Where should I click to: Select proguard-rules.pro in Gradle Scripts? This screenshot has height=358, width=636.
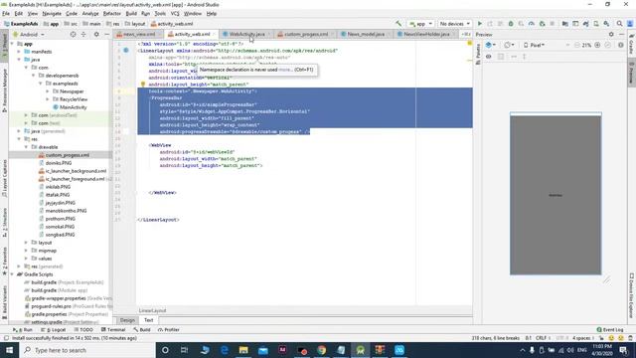(x=51, y=306)
